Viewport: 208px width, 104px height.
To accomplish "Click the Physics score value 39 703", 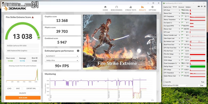I will pos(62,32).
